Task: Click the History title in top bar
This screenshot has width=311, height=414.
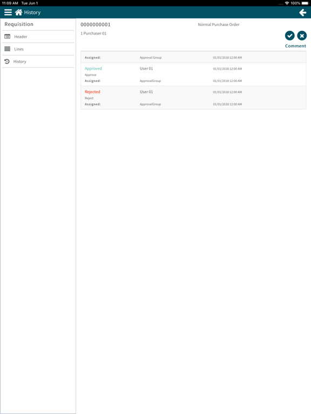Action: (x=32, y=12)
